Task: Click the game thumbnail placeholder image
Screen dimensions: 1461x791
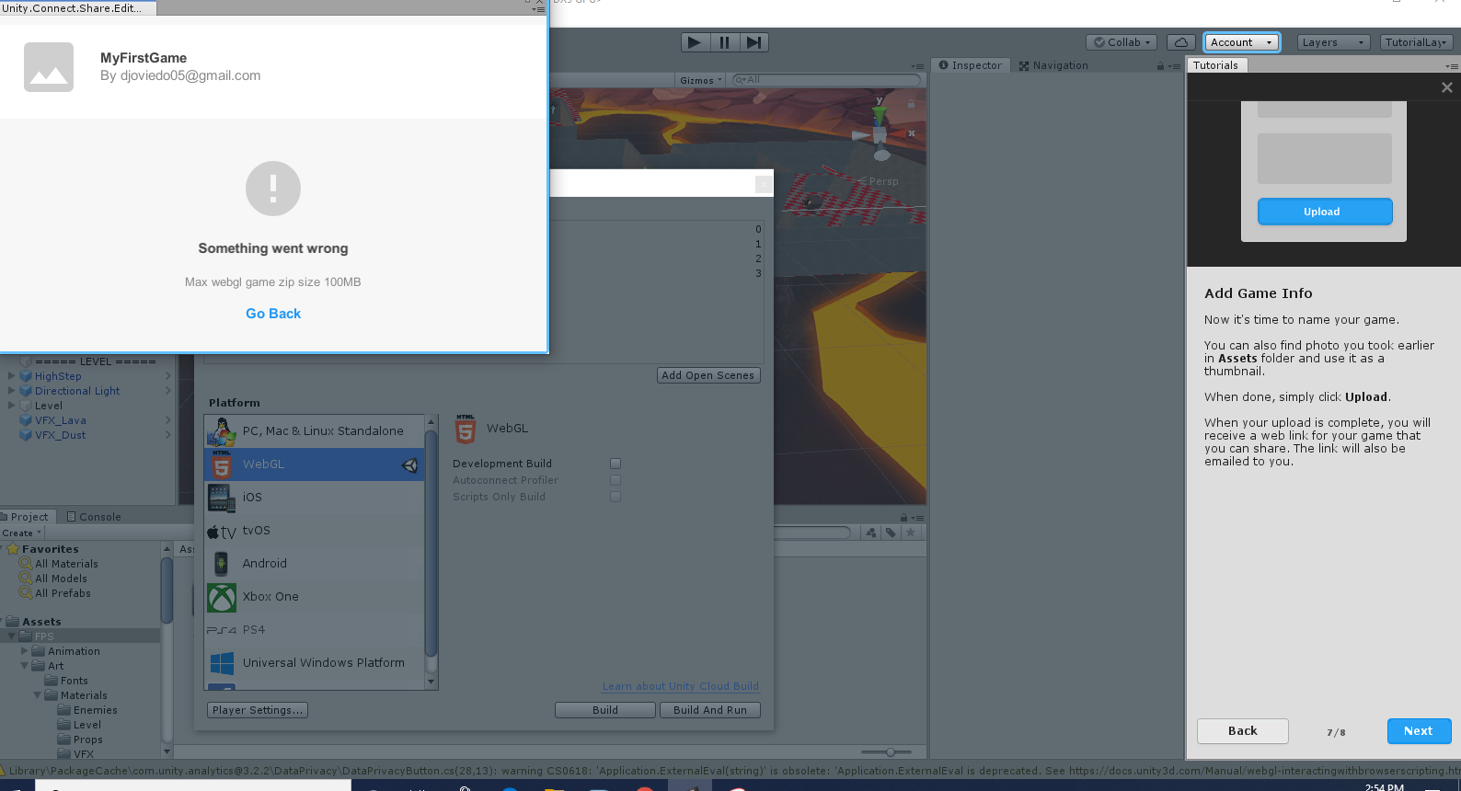Action: pos(49,67)
